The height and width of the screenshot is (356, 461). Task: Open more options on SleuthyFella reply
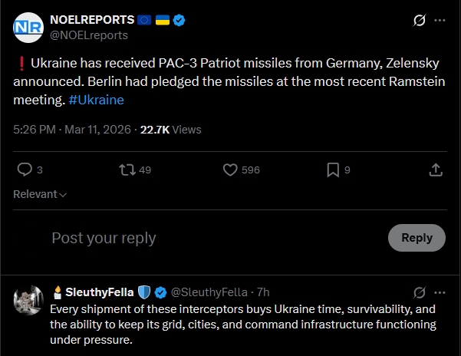click(439, 292)
